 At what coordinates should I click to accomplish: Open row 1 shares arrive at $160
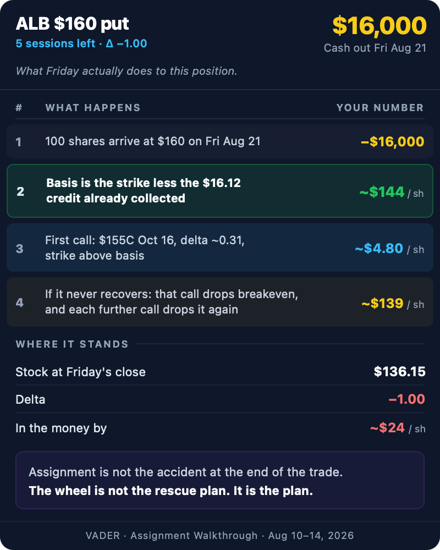point(219,141)
